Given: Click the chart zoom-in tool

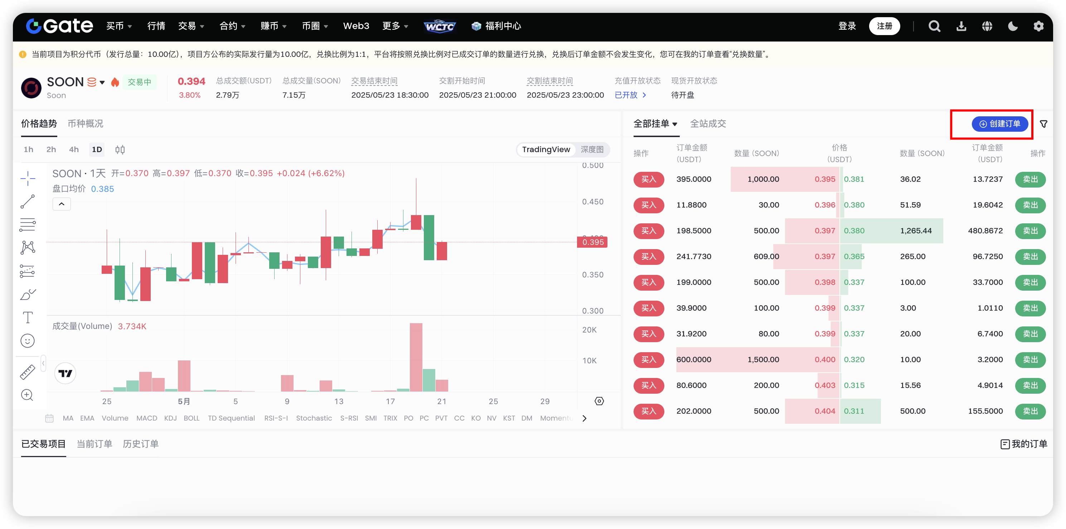Looking at the screenshot, I should point(27,395).
